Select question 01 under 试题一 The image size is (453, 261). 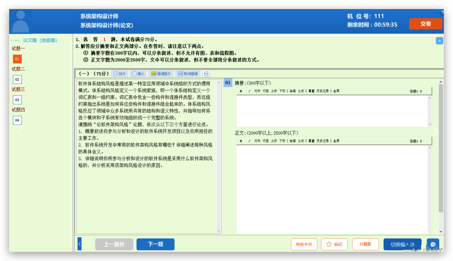click(17, 59)
